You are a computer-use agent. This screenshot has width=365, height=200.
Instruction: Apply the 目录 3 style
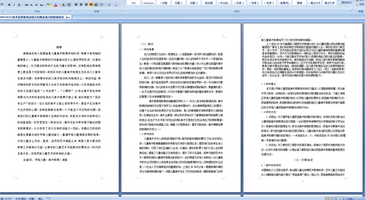click(269, 3)
